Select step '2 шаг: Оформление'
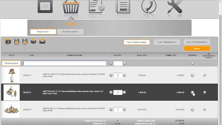The image size is (222, 125). click(x=167, y=42)
